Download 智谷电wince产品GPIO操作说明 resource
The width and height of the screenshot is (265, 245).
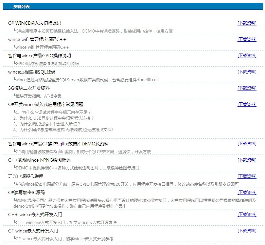point(247,56)
